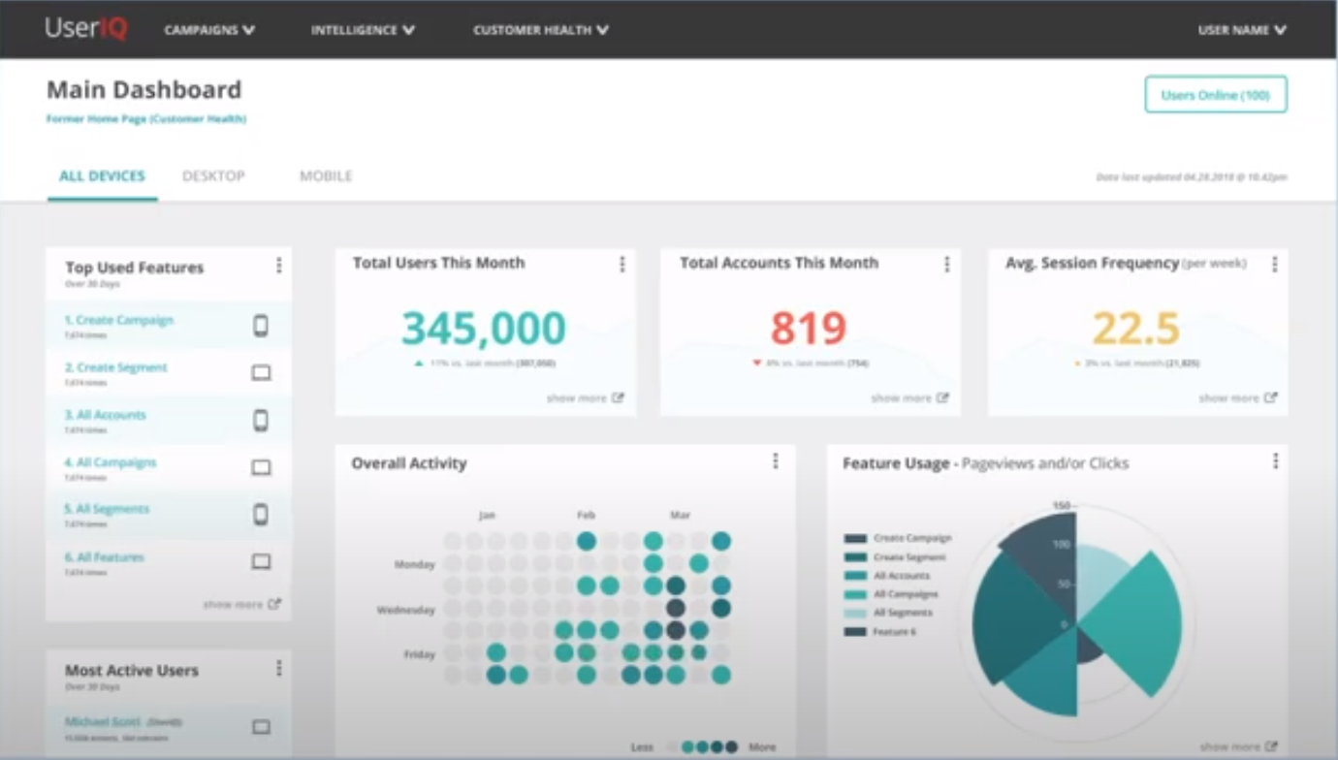The height and width of the screenshot is (760, 1338).
Task: Open Feature Usage kebab menu
Action: point(1275,461)
